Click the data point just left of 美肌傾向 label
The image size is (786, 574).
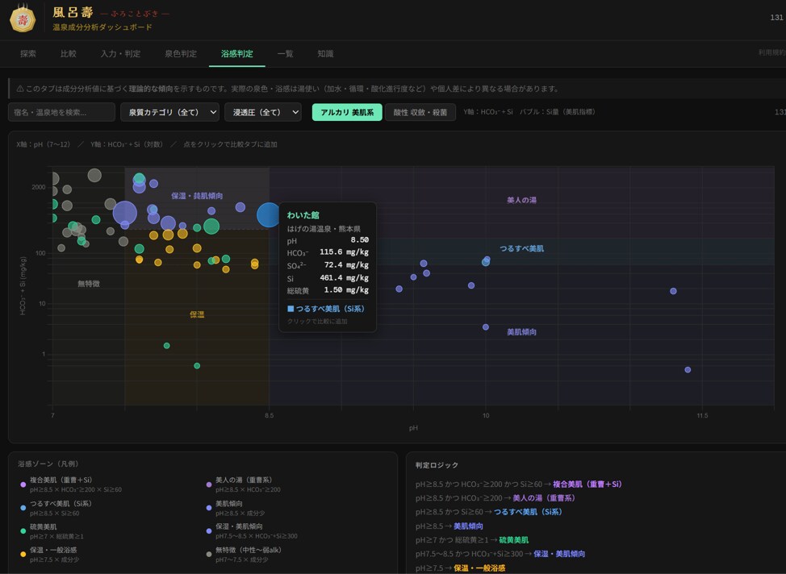486,327
